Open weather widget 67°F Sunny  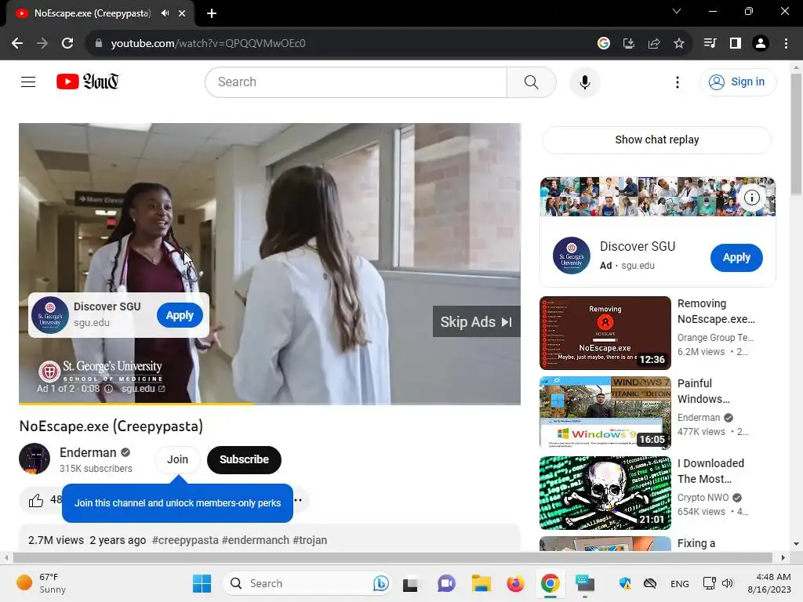[x=41, y=583]
